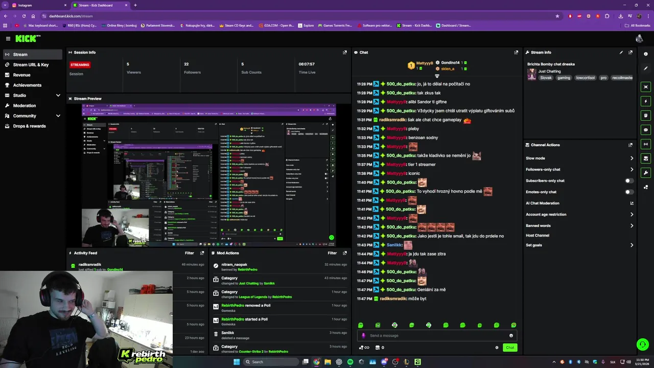Viewport: 654px width, 368px height.
Task: Pop out the Mod Actions panel
Action: point(345,253)
